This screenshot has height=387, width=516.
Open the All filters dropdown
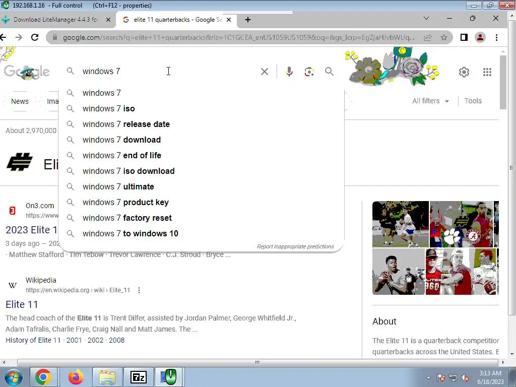[430, 101]
